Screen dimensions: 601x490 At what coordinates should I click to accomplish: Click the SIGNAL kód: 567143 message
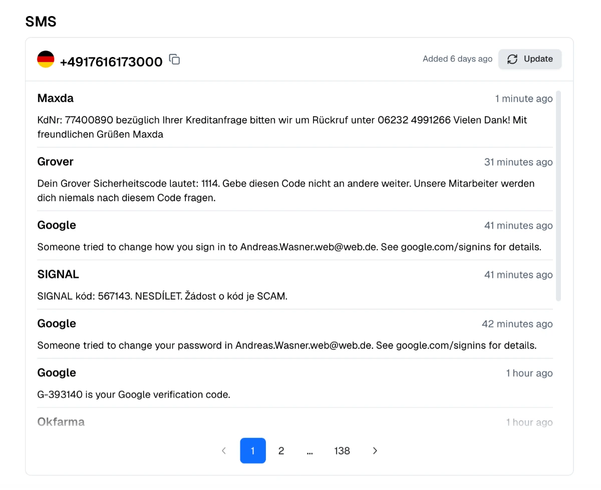click(x=162, y=296)
